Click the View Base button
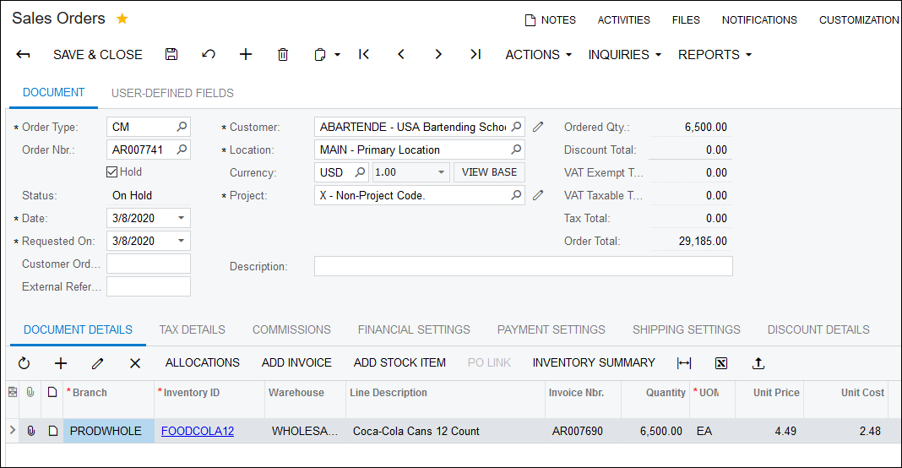This screenshot has height=468, width=902. [489, 172]
